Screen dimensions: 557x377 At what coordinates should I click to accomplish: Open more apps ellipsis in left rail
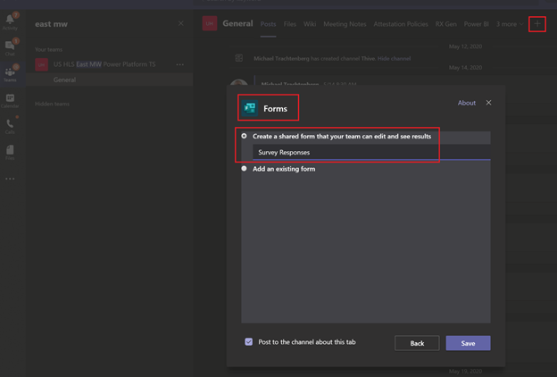pyautogui.click(x=10, y=179)
